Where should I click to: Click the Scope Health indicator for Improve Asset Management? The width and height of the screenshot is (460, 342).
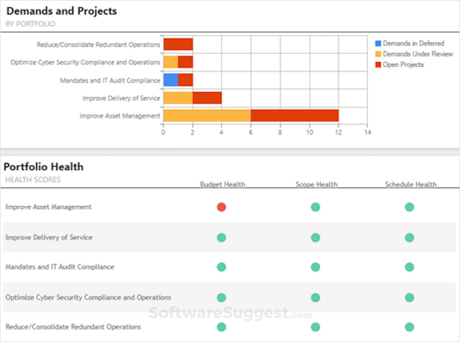(316, 207)
